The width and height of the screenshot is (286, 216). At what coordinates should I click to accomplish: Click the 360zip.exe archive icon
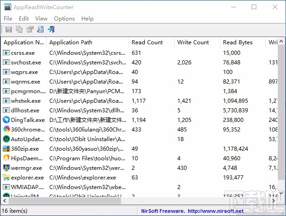(6, 148)
